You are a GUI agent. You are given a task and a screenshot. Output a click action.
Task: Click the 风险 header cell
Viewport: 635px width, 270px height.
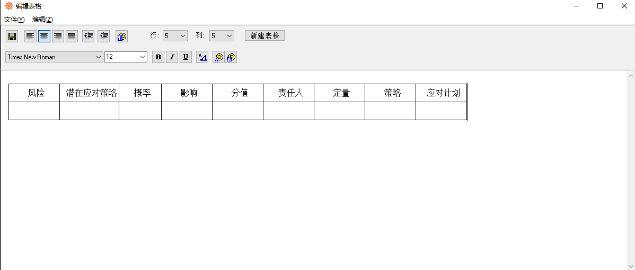pyautogui.click(x=34, y=93)
